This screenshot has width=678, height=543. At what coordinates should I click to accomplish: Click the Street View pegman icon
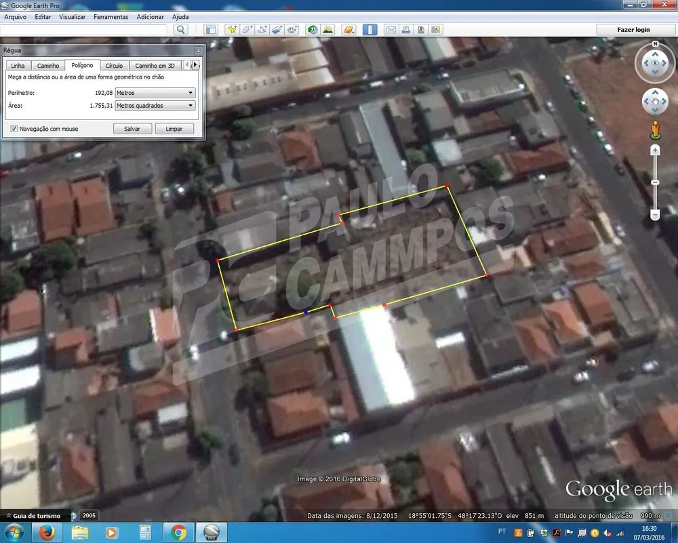(x=656, y=130)
